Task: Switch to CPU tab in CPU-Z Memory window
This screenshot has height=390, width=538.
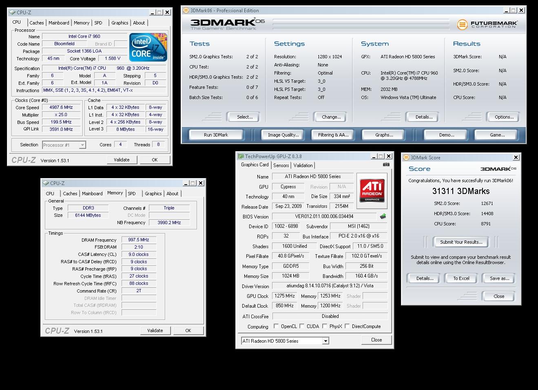Action: 50,194
